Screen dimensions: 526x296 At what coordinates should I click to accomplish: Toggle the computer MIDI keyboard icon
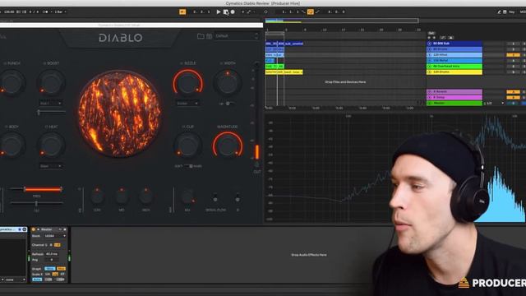(505, 12)
